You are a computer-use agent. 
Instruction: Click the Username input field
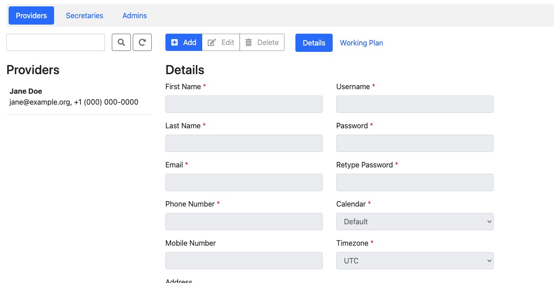click(414, 104)
